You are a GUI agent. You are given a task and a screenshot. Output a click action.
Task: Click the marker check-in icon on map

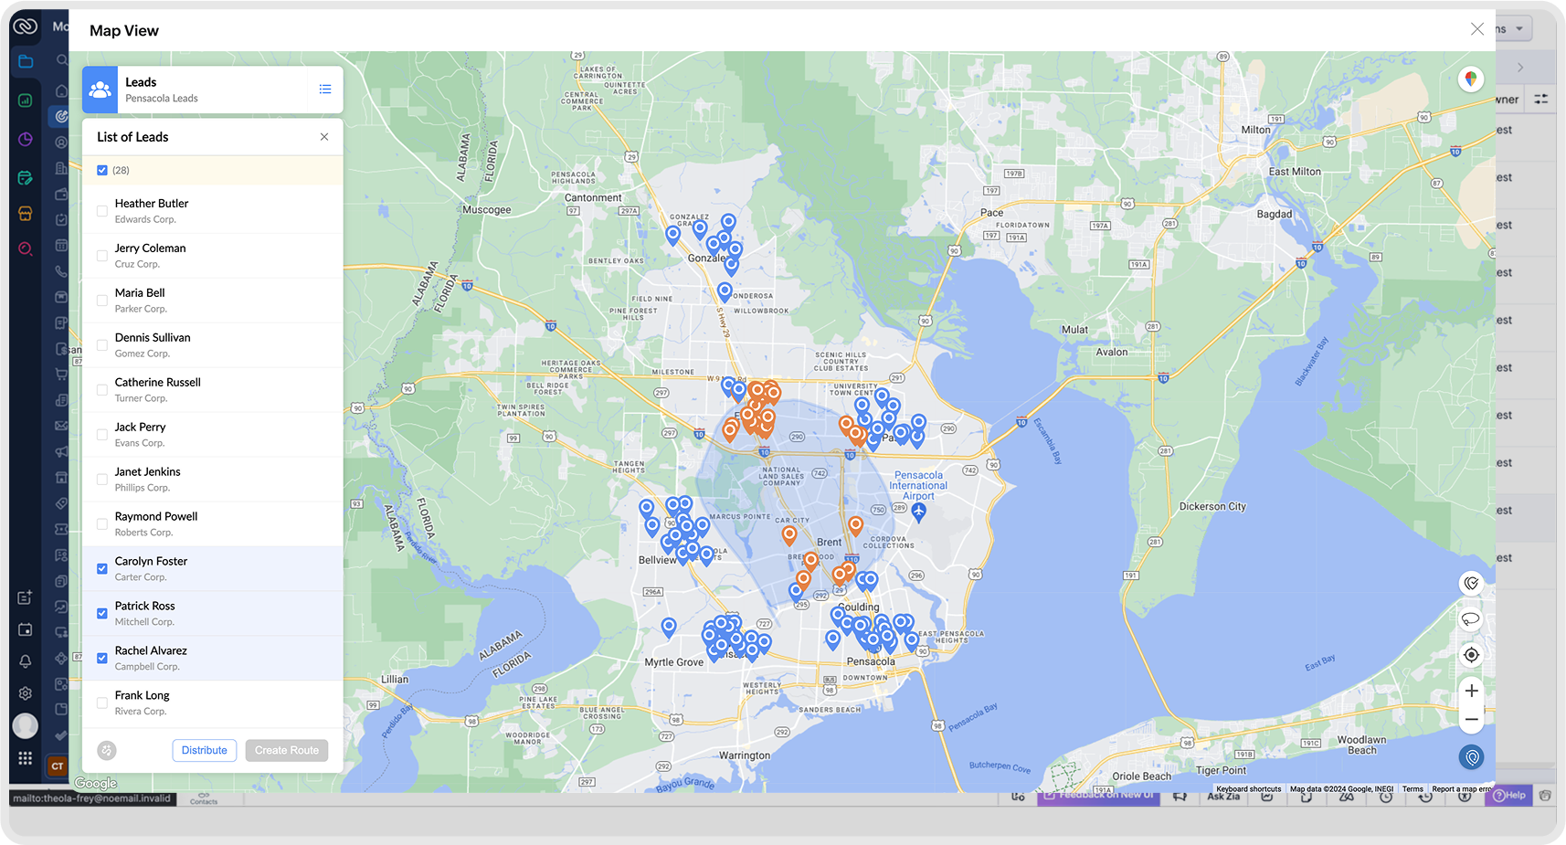point(1471,584)
